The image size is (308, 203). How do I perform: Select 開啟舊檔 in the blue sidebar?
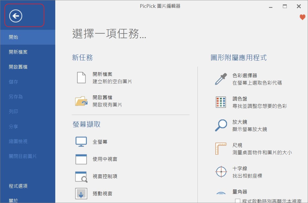tap(28, 67)
